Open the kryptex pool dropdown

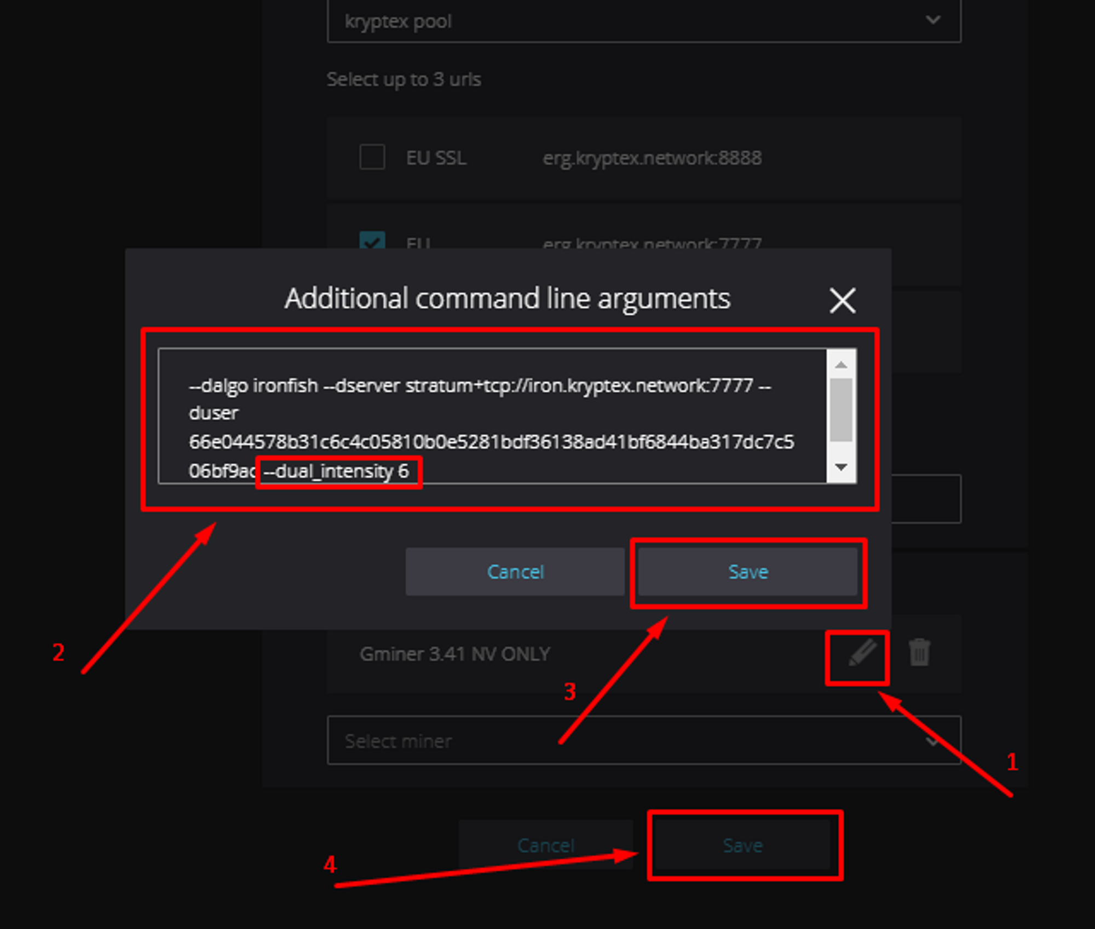click(x=644, y=21)
